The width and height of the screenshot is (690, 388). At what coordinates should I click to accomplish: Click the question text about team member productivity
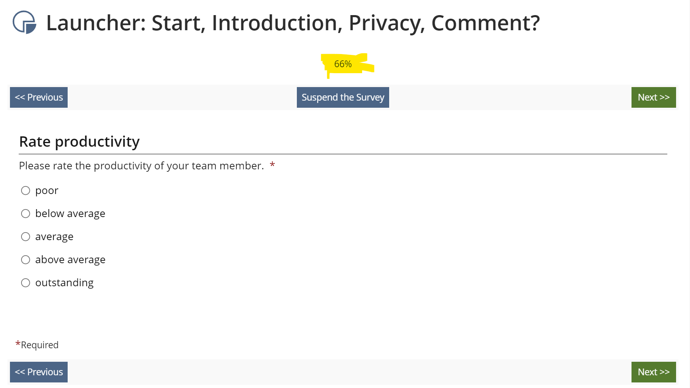pyautogui.click(x=141, y=166)
